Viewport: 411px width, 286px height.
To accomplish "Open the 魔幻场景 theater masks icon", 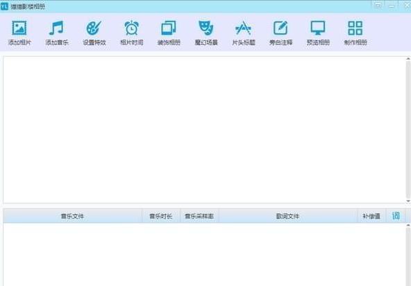I will (206, 28).
